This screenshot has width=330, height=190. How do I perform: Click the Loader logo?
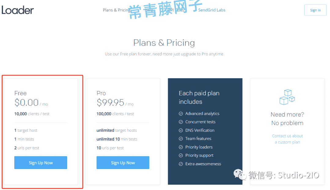pos(18,10)
